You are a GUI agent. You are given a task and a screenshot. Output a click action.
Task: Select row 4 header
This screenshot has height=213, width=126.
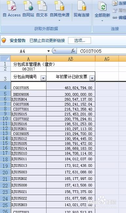point(5,86)
